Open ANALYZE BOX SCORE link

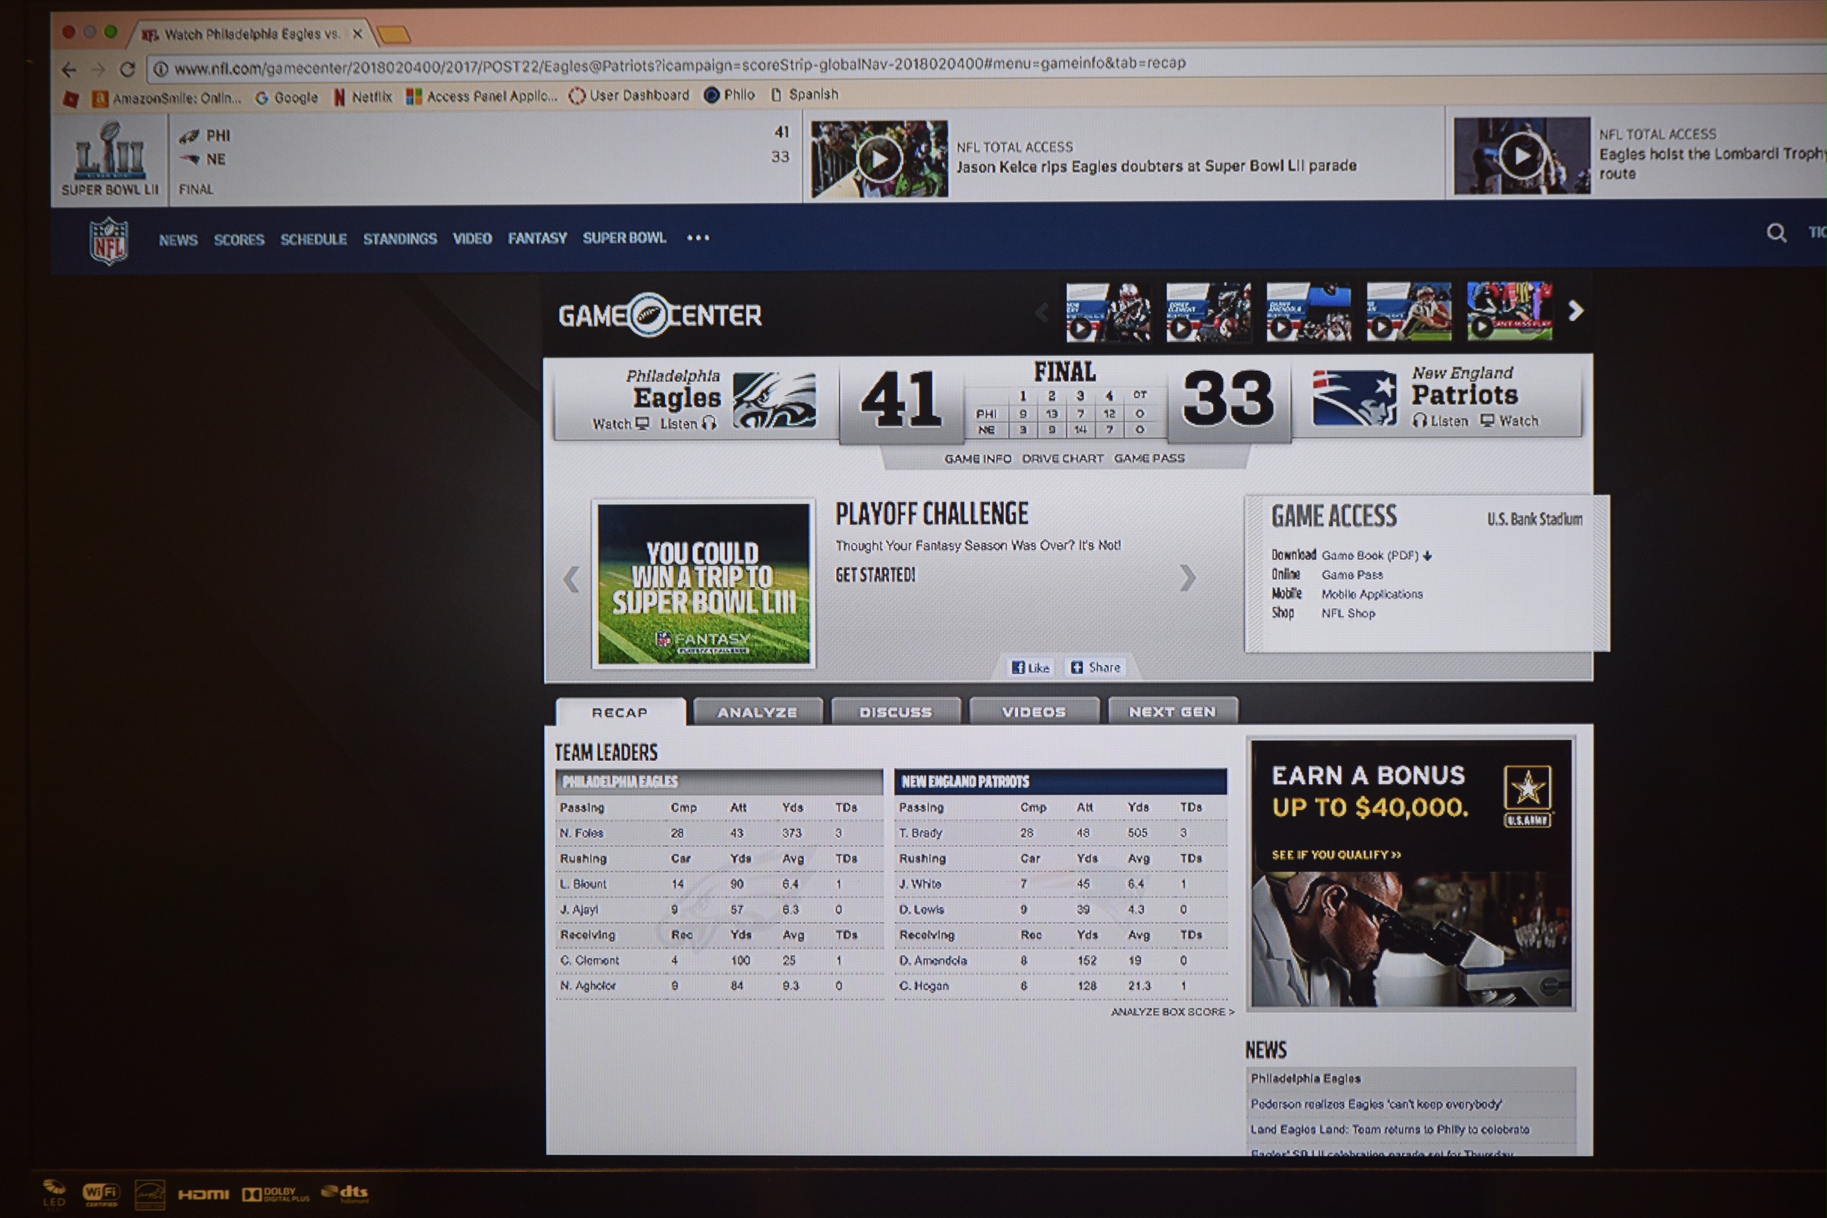pos(1172,1012)
